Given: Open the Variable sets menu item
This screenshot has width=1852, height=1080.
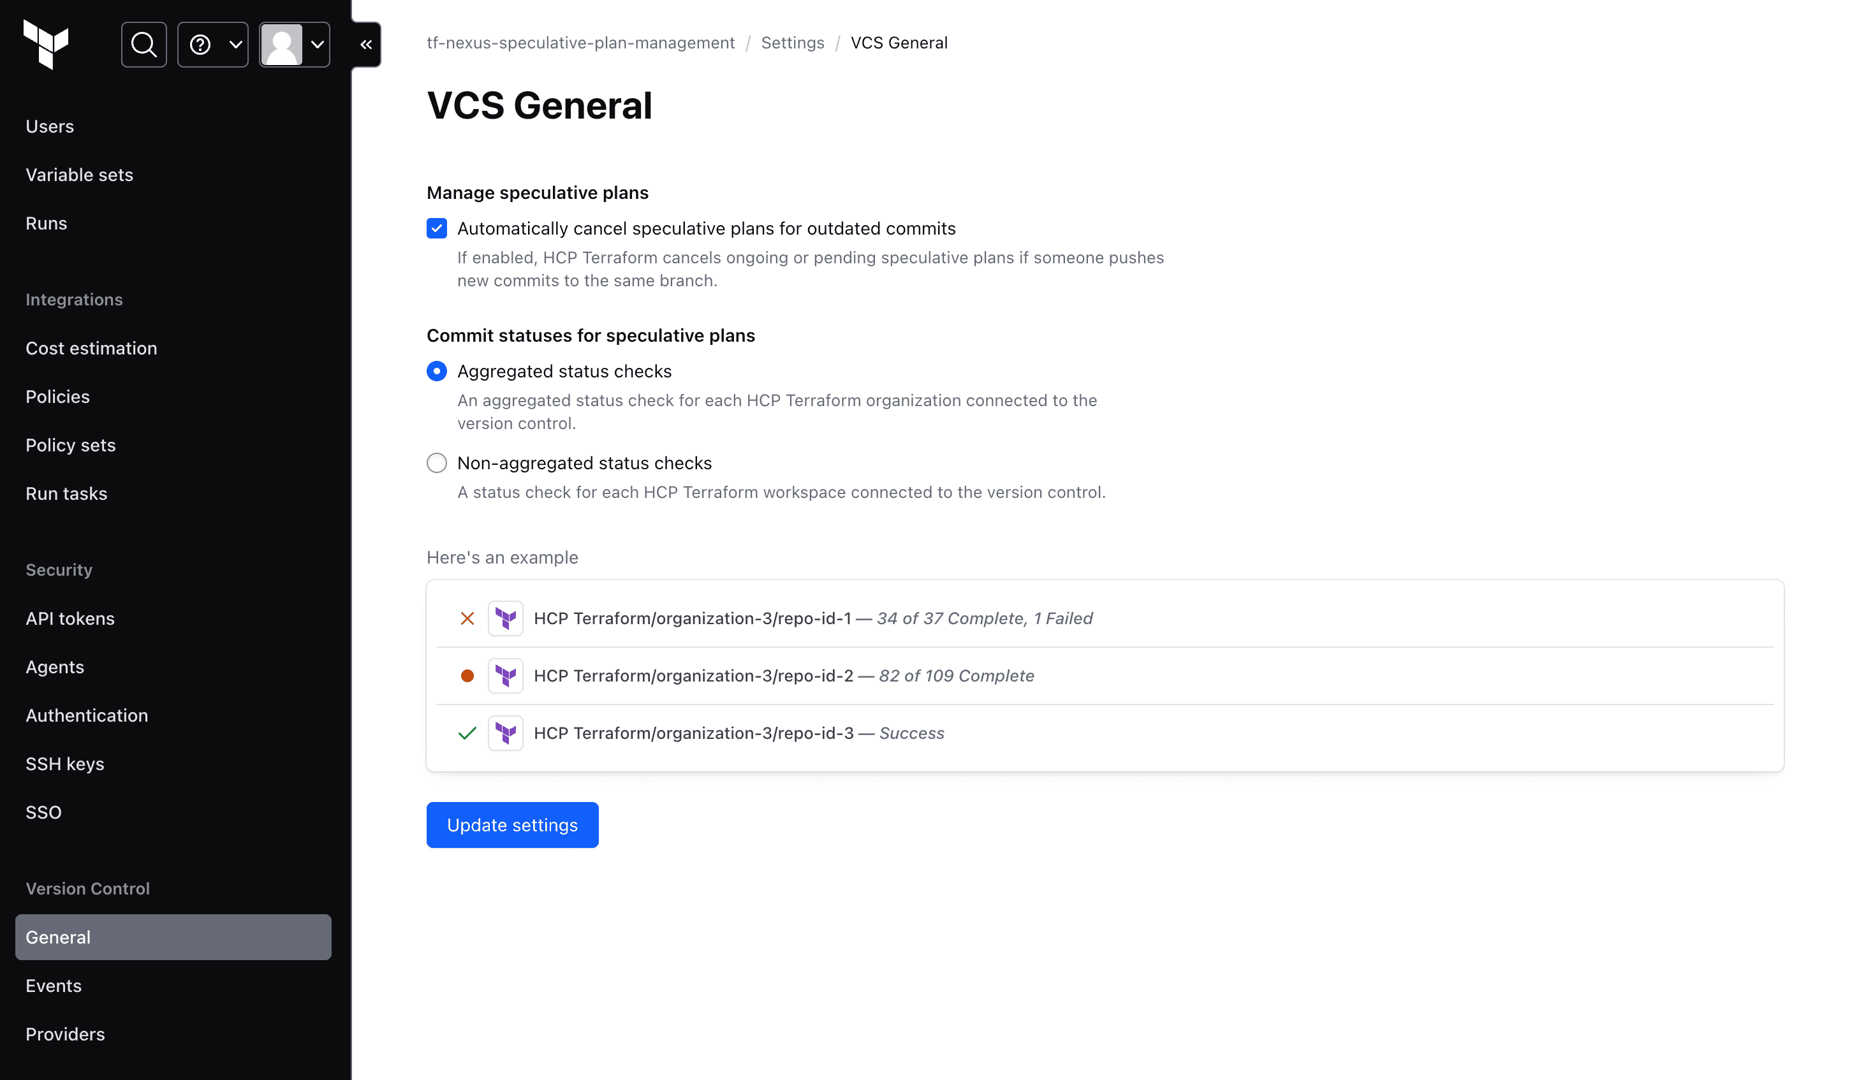Looking at the screenshot, I should point(79,175).
